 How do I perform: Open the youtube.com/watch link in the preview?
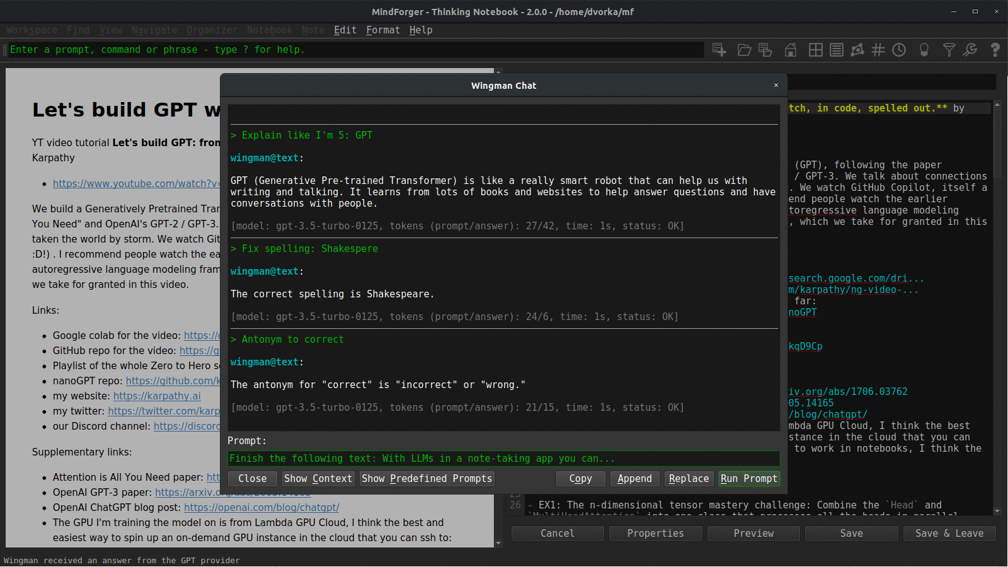pos(137,183)
